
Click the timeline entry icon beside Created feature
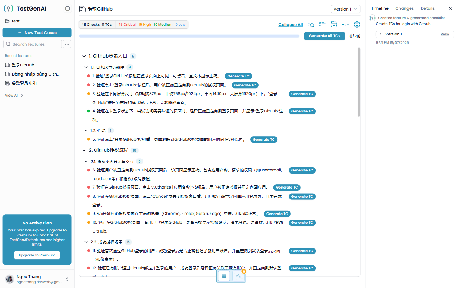(x=372, y=18)
